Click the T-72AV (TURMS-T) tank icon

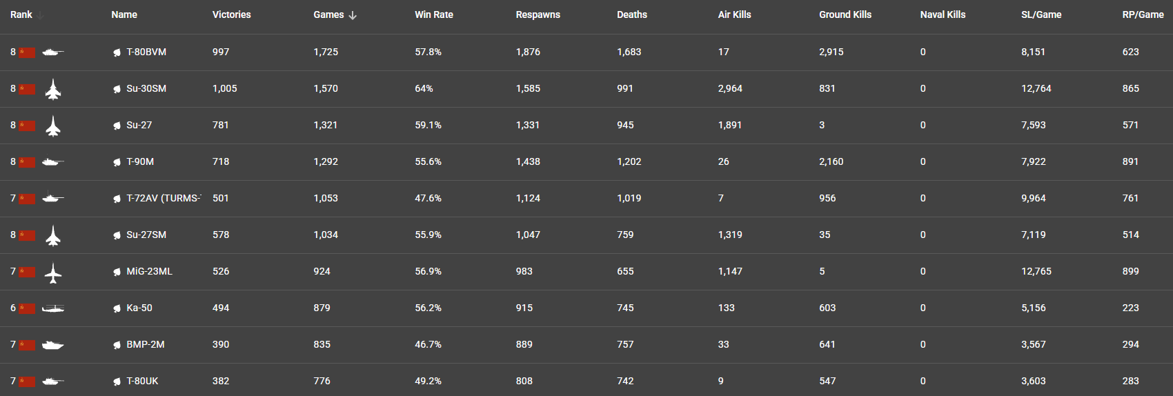(52, 198)
